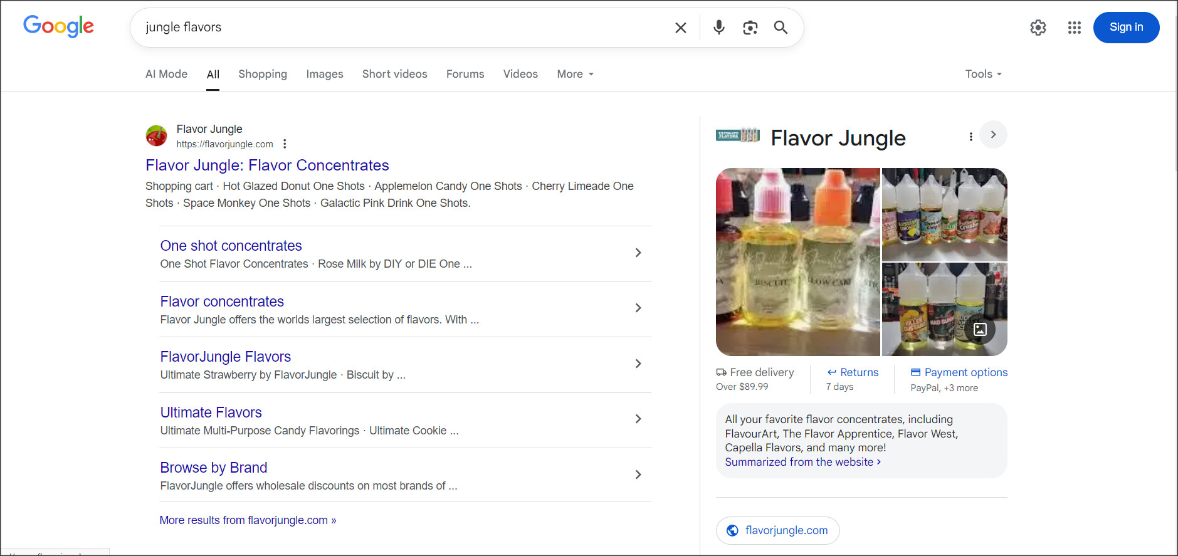Open Ultimate Flavors sitelink

tap(211, 412)
